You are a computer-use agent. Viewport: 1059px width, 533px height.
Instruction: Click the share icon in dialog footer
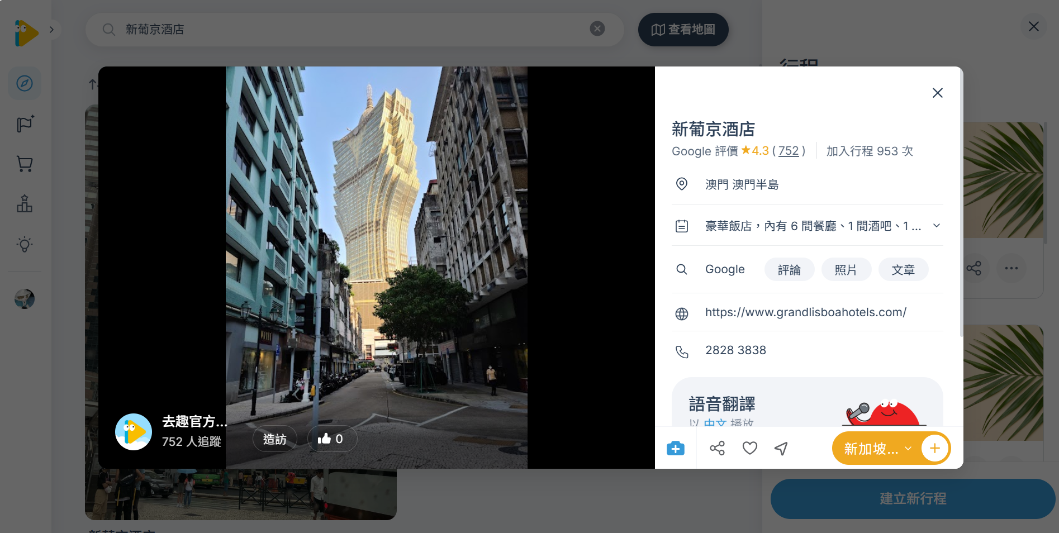tap(717, 448)
